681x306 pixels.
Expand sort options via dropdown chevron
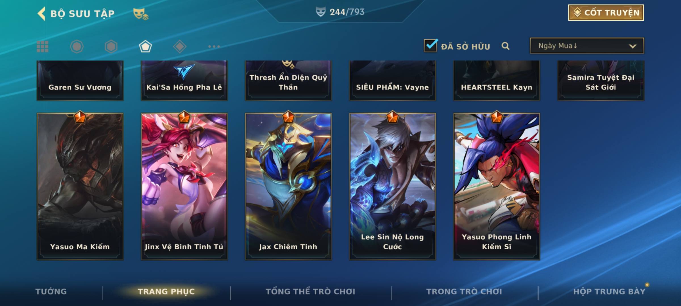pyautogui.click(x=632, y=46)
